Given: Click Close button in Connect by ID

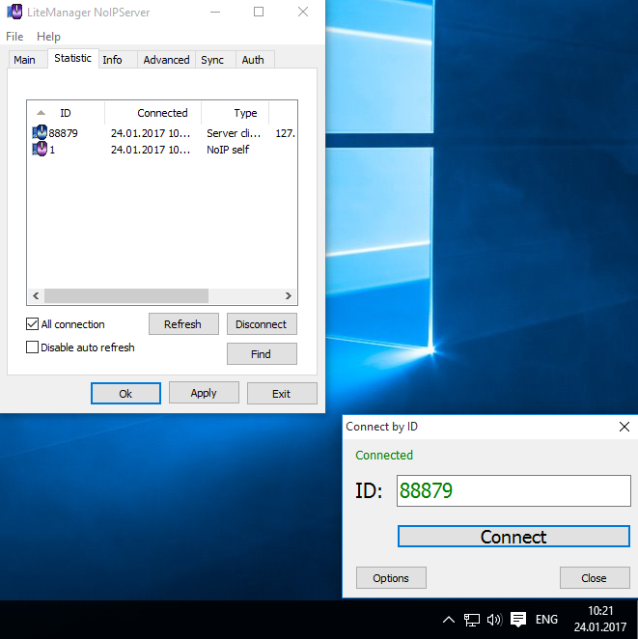Looking at the screenshot, I should tap(595, 578).
